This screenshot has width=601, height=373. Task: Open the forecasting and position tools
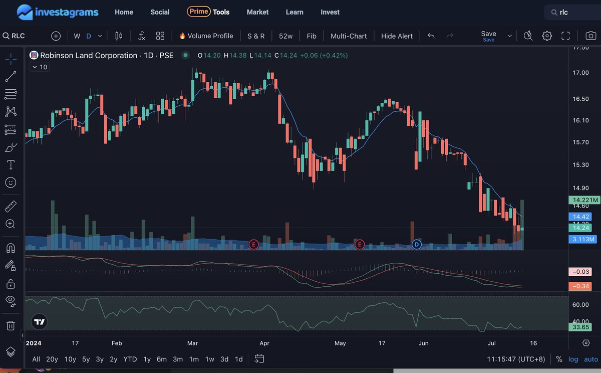(11, 129)
